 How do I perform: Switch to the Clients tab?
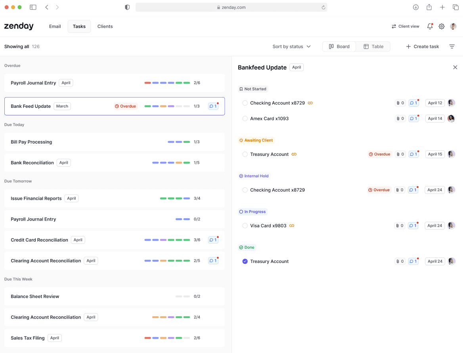(x=105, y=26)
